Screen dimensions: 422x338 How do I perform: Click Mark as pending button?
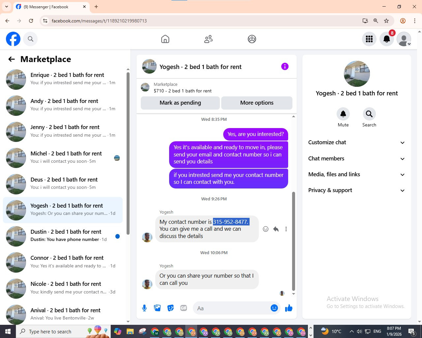pos(180,103)
